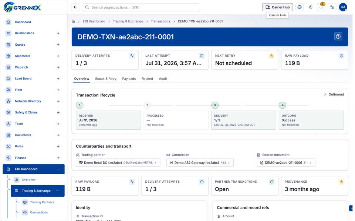
Task: Collapse the EDI Dashboard section
Action: pyautogui.click(x=58, y=169)
